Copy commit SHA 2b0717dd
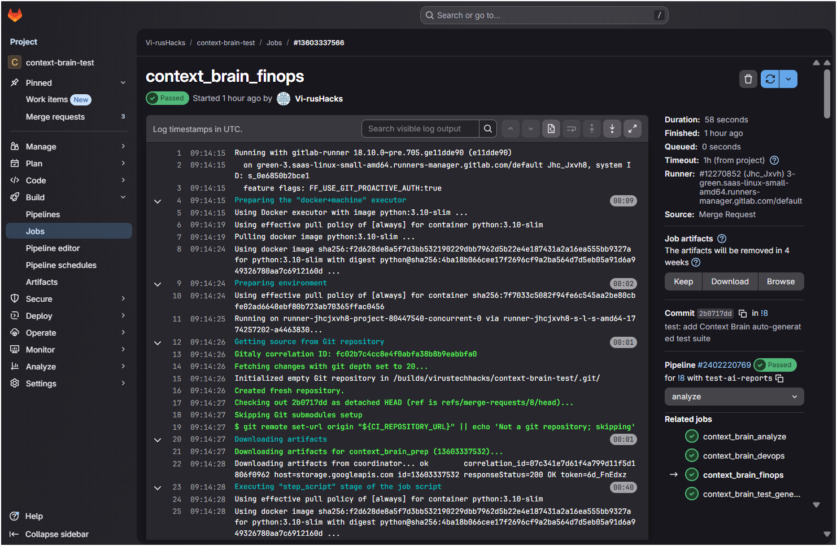Image resolution: width=837 pixels, height=546 pixels. click(x=743, y=314)
